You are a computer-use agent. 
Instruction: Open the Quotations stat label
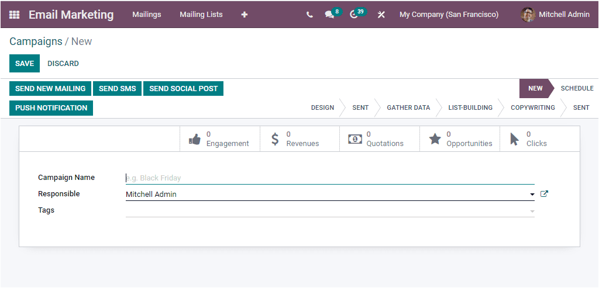[x=385, y=144]
